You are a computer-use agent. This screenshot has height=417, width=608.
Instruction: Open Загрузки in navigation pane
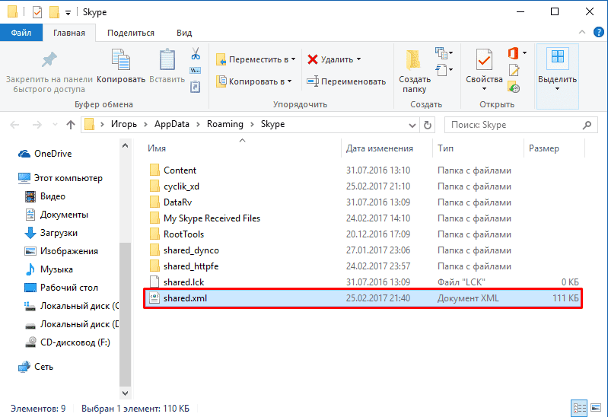51,233
